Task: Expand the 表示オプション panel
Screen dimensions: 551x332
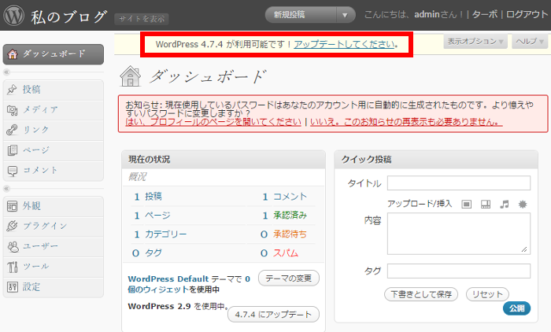Action: click(x=475, y=42)
